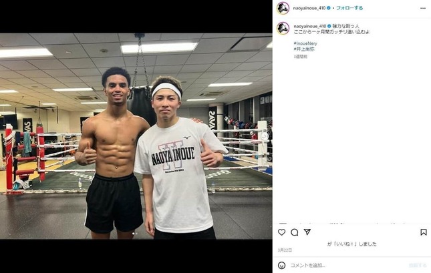Click the verified badge beside caption username
Viewport: 431px width, 273px height.
329,26
